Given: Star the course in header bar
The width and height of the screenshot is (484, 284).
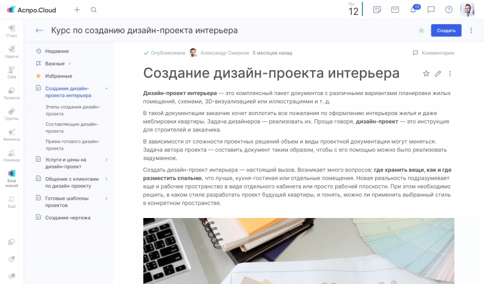Looking at the screenshot, I should (421, 30).
